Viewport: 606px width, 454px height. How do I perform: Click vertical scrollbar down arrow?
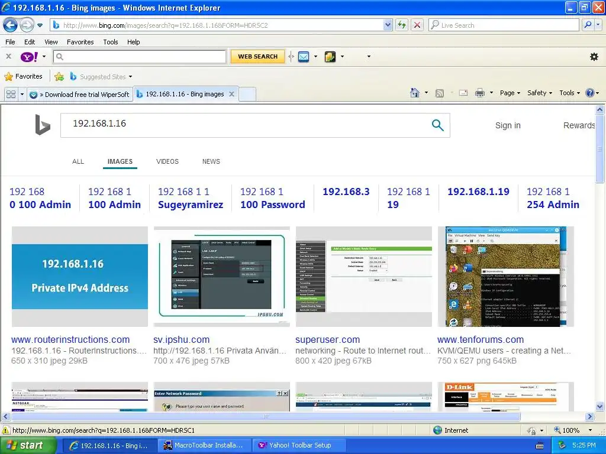click(600, 406)
